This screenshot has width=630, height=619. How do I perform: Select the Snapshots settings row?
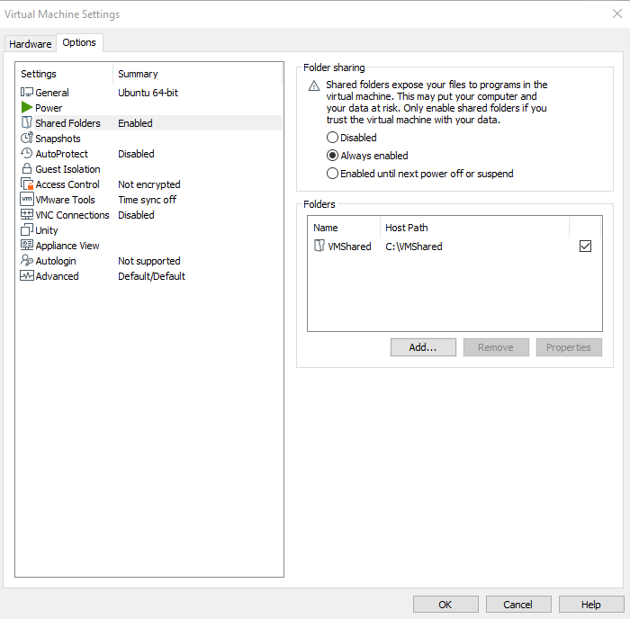pyautogui.click(x=150, y=139)
